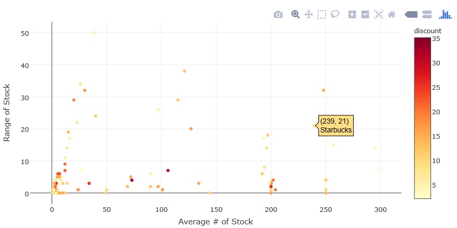
Task: Zoom out using the minus icon
Action: click(x=365, y=15)
